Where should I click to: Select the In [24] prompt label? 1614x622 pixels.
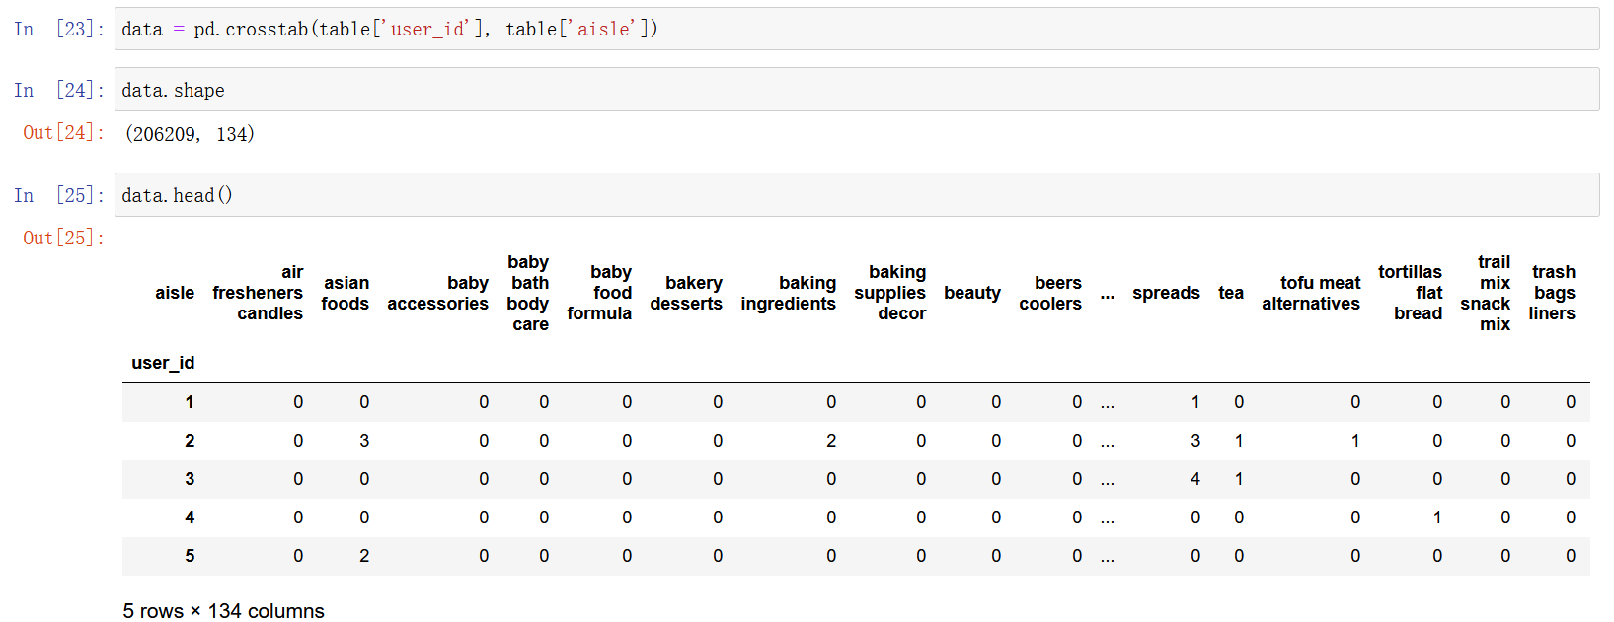(58, 90)
